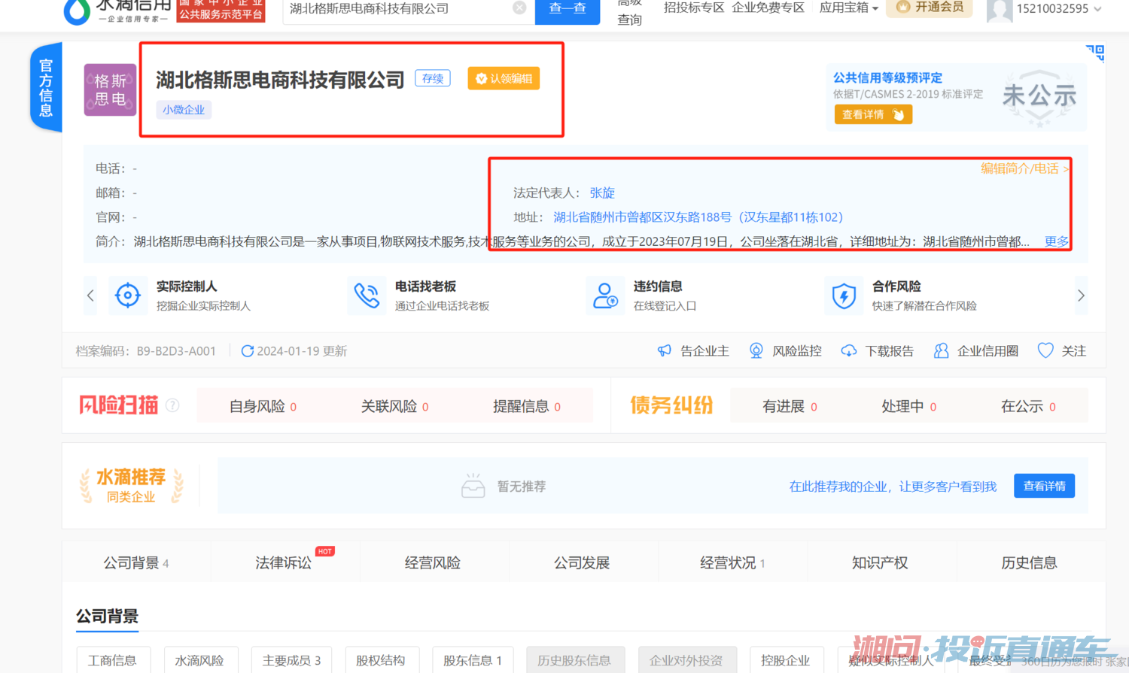Open 企业免费专区 in top navigation
1129x673 pixels.
(x=768, y=8)
